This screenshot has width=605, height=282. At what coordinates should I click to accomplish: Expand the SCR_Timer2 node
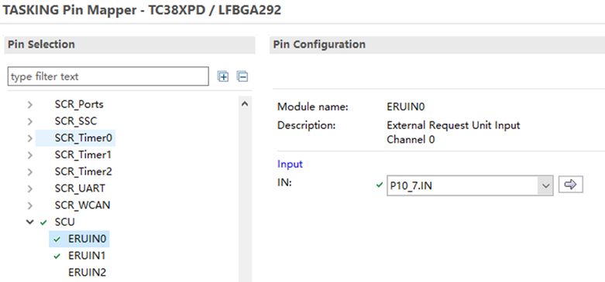(x=30, y=172)
